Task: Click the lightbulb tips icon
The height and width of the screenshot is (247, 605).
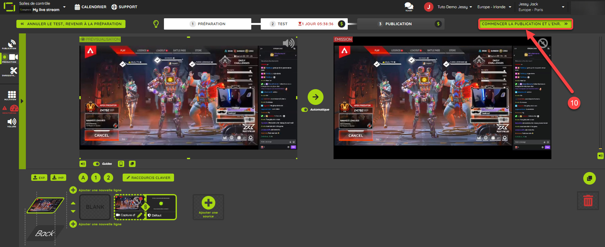Action: 156,24
